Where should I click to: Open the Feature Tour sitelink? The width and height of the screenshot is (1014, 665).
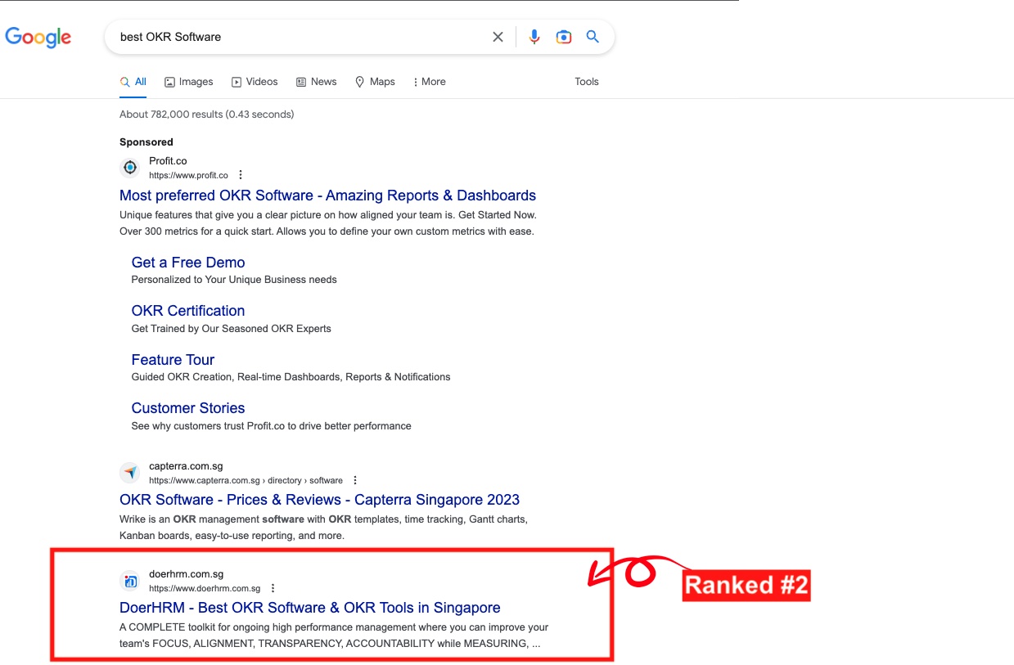(173, 360)
